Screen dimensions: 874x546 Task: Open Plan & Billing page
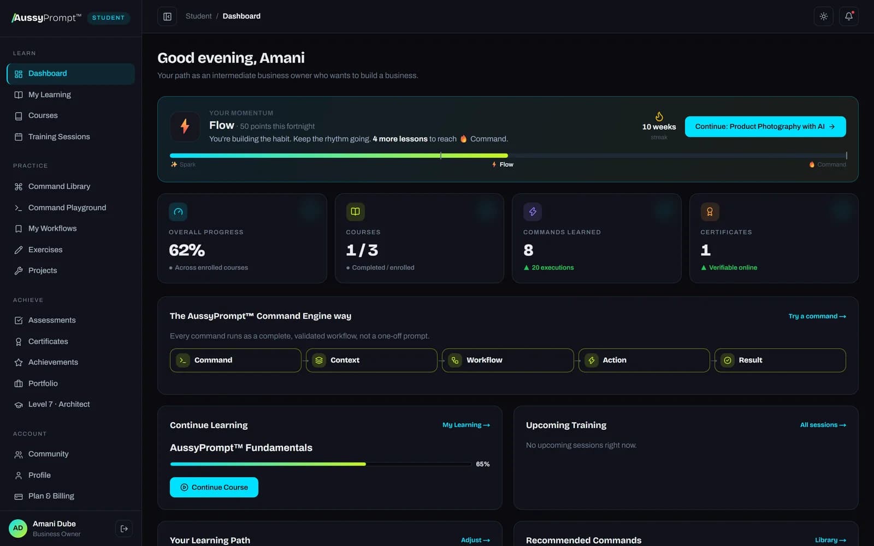pyautogui.click(x=70, y=496)
